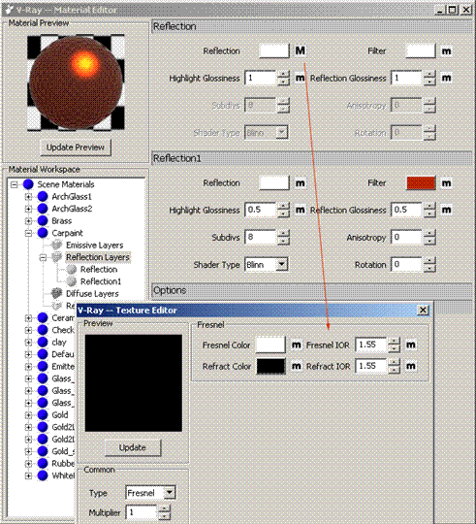Increase Reflection1 Subdivs with the up arrow

(x=283, y=234)
